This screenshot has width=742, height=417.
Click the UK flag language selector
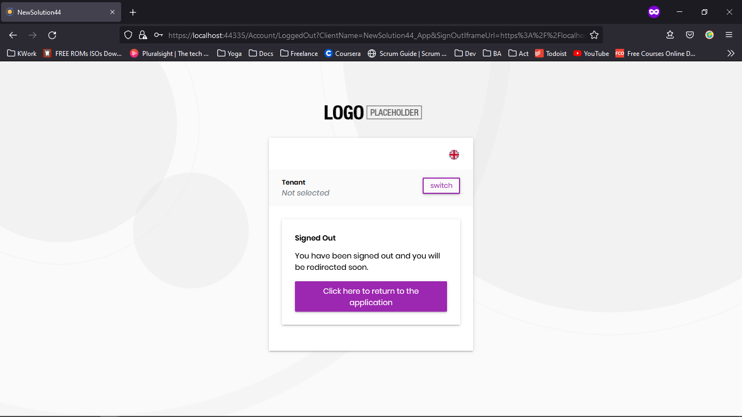click(x=454, y=155)
